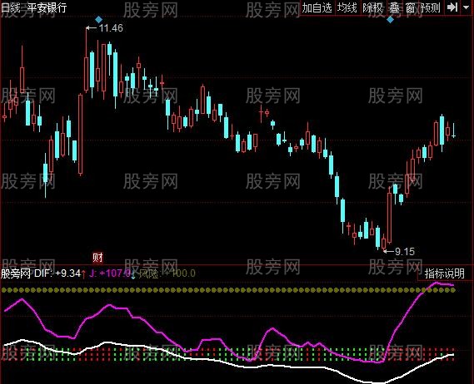Click the 9.15 low price label

point(405,251)
